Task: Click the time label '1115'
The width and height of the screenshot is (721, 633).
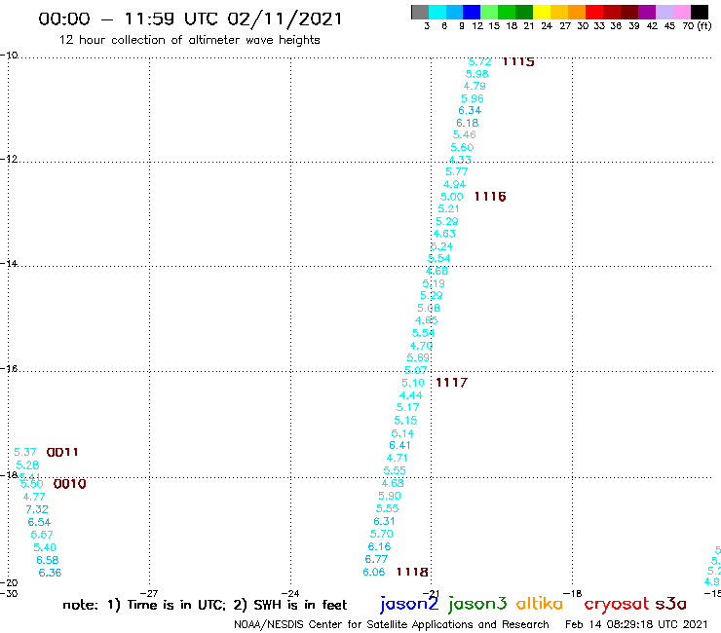Action: pyautogui.click(x=518, y=61)
